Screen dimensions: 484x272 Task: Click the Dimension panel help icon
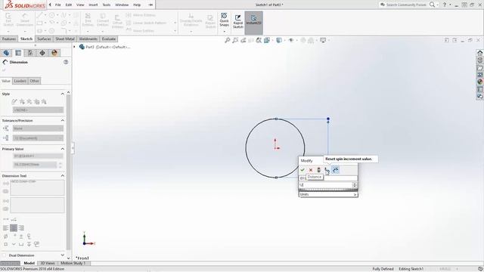tap(66, 62)
